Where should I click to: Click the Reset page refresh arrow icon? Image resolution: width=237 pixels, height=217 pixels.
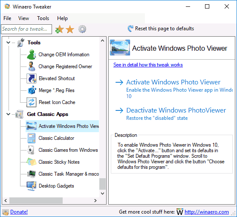coord(130,29)
